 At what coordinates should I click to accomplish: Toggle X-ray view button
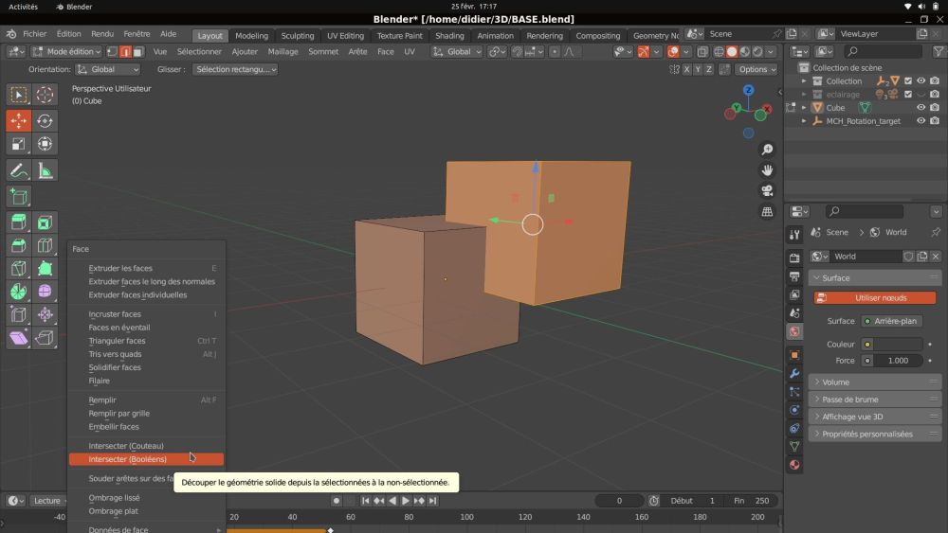(x=702, y=52)
